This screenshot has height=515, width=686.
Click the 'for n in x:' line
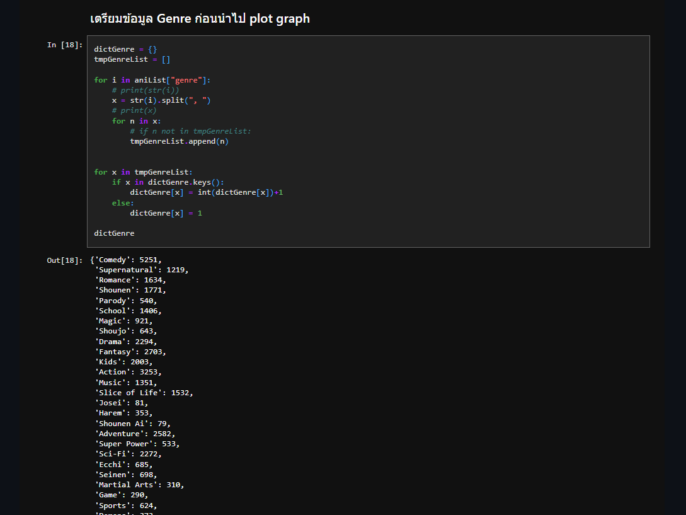(137, 121)
